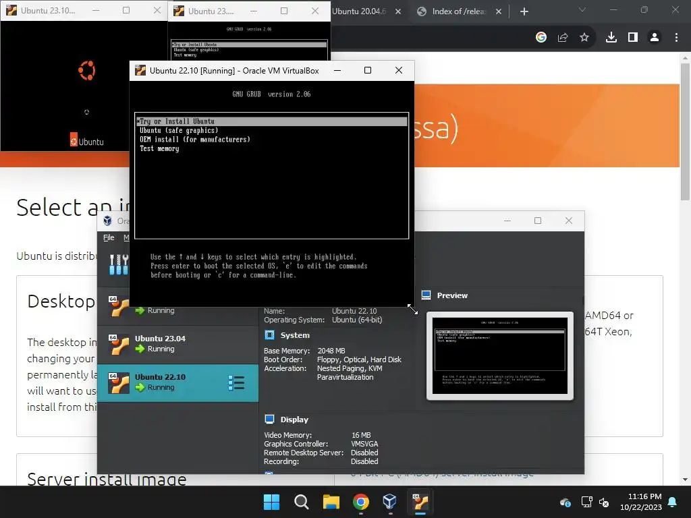Close the Ubuntu 20.04.6 Chrome tab
691x518 pixels.
(398, 11)
